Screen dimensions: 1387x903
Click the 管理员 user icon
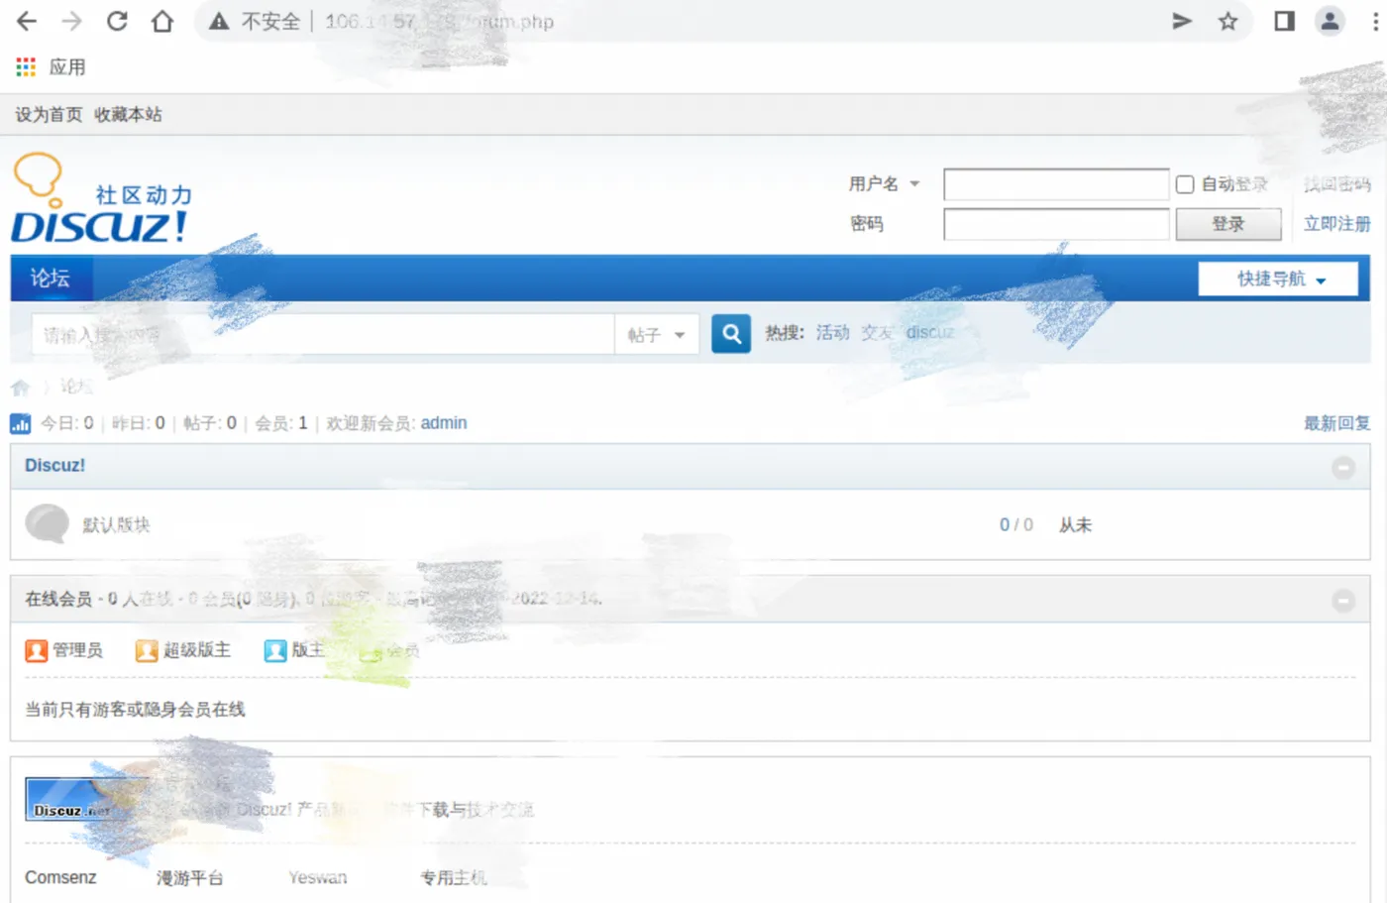[37, 650]
